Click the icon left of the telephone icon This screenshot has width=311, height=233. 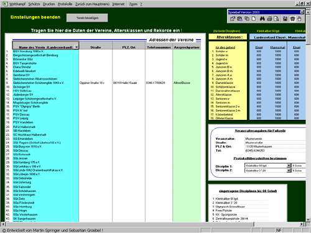pos(285,19)
